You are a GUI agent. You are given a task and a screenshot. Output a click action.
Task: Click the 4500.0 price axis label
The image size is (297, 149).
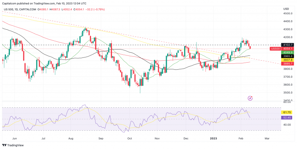[288, 13]
